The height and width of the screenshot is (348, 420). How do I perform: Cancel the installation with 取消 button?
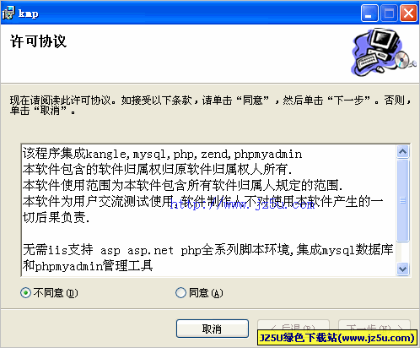click(x=213, y=329)
